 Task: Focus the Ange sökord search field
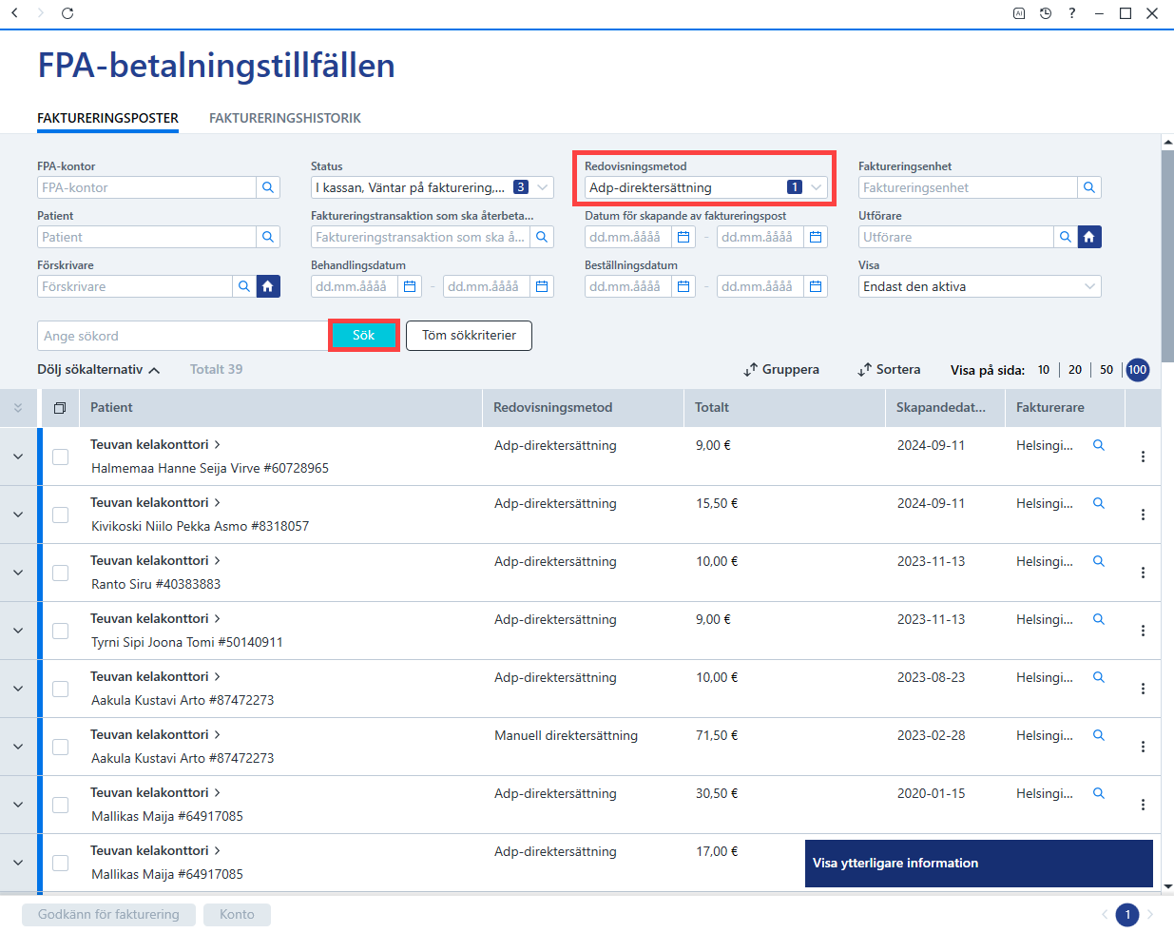[183, 336]
